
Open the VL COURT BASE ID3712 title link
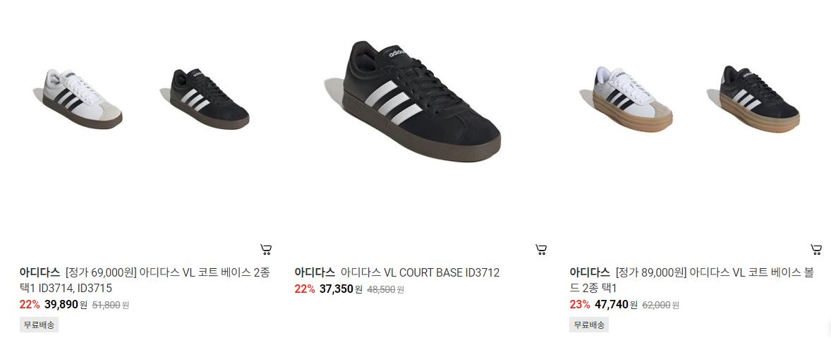420,273
